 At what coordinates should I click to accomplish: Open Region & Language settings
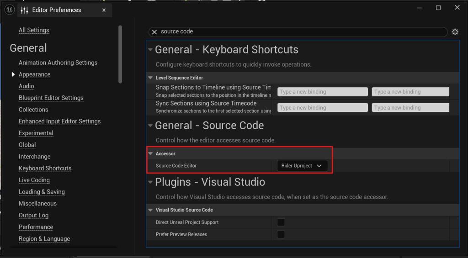click(44, 239)
